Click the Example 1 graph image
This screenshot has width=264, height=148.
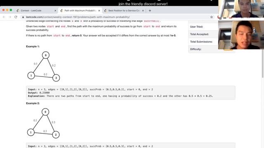coord(44,67)
